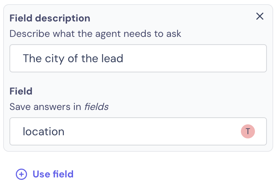This screenshot has height=189, width=276.
Task: Click the 'The city of the lead' text
Action: [x=73, y=58]
